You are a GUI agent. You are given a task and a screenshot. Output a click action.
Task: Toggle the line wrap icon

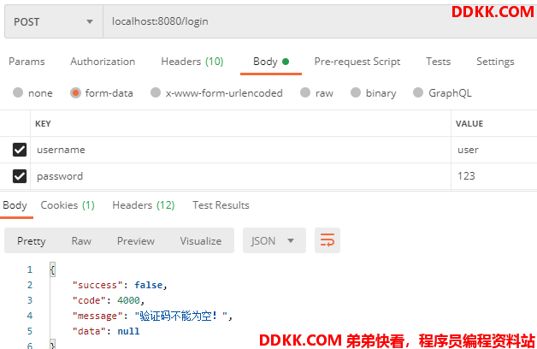(328, 240)
